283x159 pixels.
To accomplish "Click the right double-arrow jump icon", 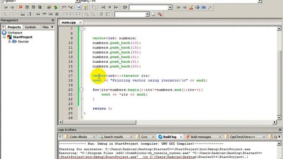I will pyautogui.click(x=116, y=8).
